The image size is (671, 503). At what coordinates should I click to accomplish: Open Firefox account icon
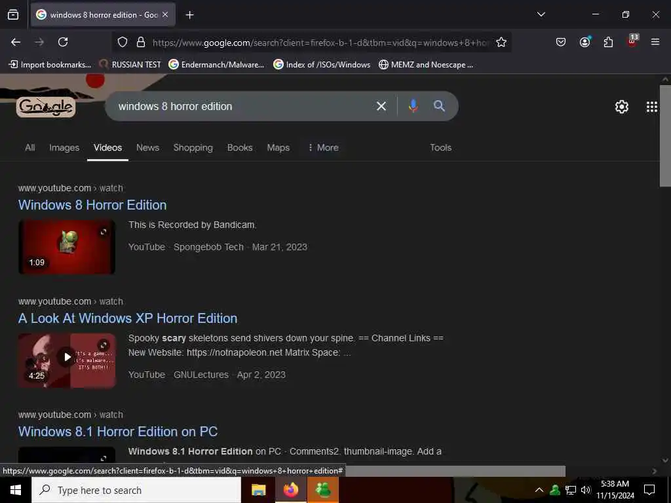[585, 42]
